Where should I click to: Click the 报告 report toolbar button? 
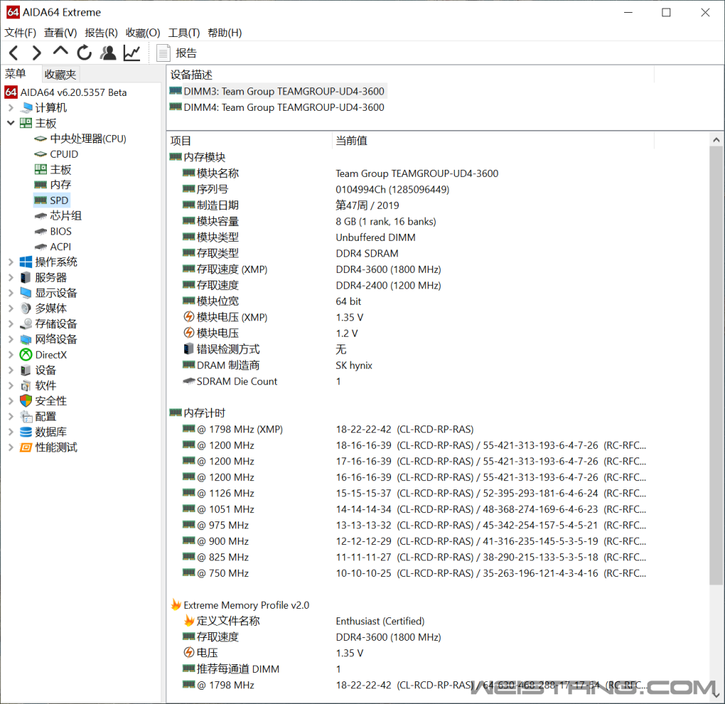click(x=176, y=53)
